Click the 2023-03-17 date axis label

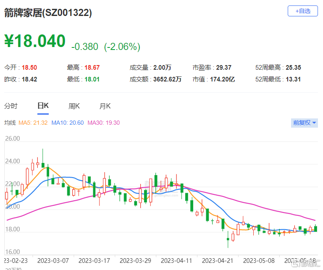tap(94, 261)
